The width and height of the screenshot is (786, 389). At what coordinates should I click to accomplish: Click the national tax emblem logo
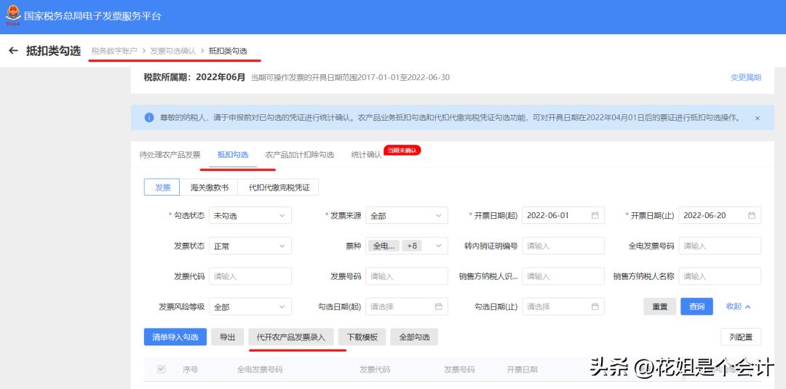pyautogui.click(x=13, y=16)
